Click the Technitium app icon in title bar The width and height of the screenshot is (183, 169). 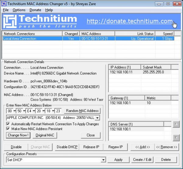tap(4, 4)
